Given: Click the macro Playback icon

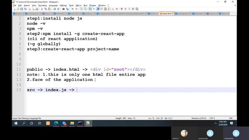Looking at the screenshot, I should click(x=129, y=9).
